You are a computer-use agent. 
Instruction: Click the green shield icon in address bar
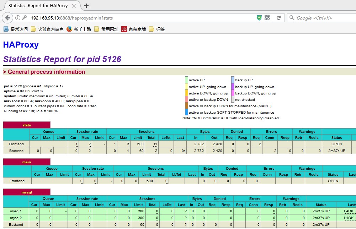pos(259,18)
